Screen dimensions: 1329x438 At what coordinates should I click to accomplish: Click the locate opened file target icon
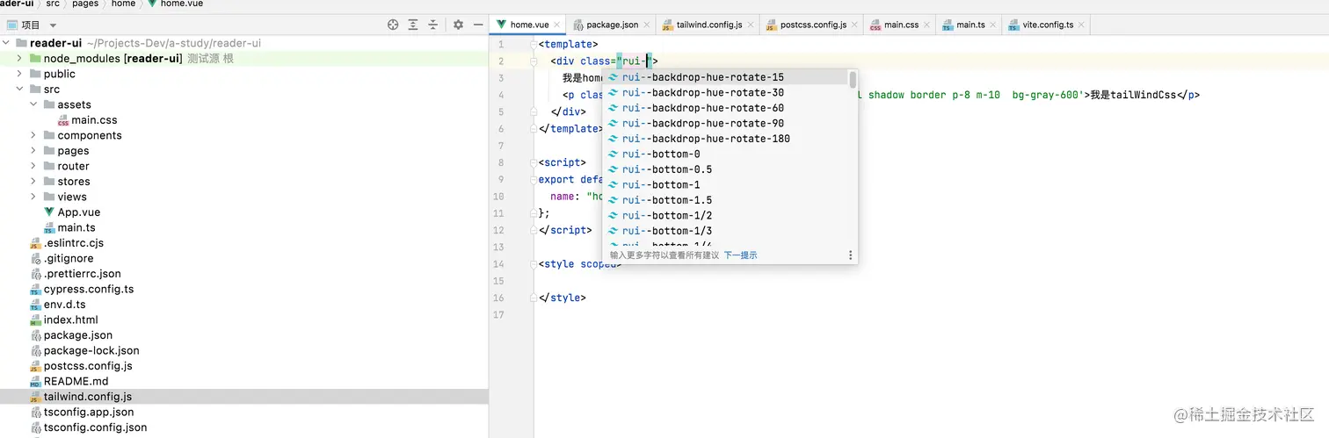393,25
